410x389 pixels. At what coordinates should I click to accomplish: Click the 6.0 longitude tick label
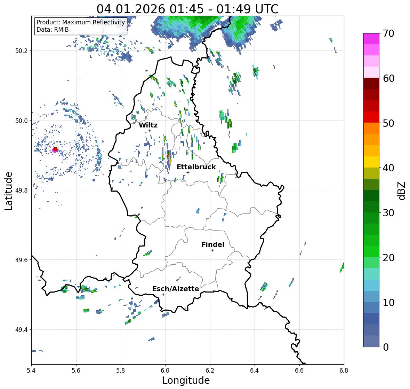tap(165, 371)
